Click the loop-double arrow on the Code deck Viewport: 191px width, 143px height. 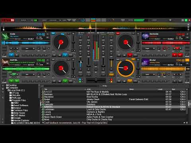(x=18, y=48)
